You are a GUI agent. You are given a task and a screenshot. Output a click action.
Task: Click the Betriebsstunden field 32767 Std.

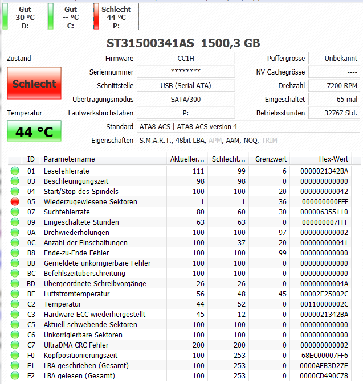click(334, 113)
